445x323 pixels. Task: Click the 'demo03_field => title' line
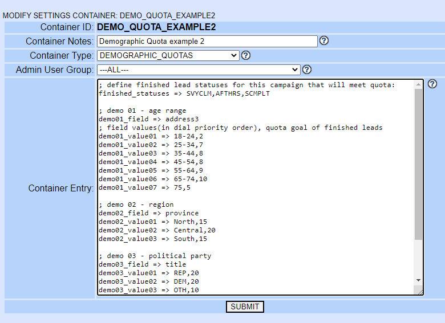143,264
